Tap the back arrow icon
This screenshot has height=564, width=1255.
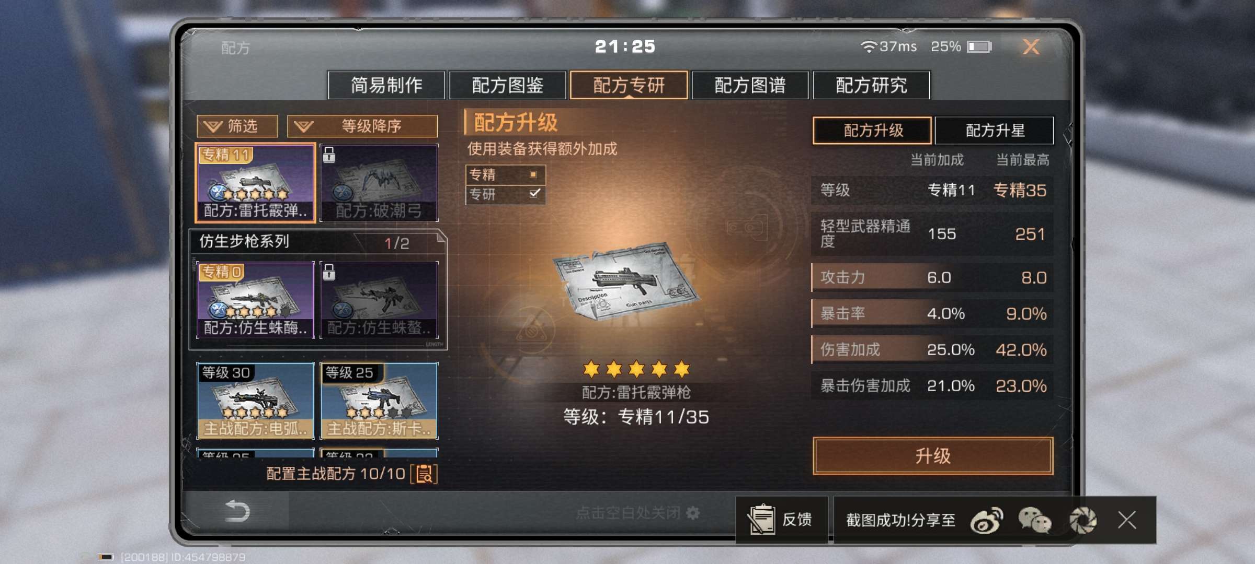237,511
